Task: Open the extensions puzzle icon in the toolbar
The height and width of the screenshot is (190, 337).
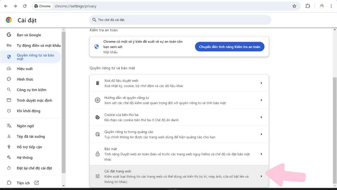Action: point(308,6)
